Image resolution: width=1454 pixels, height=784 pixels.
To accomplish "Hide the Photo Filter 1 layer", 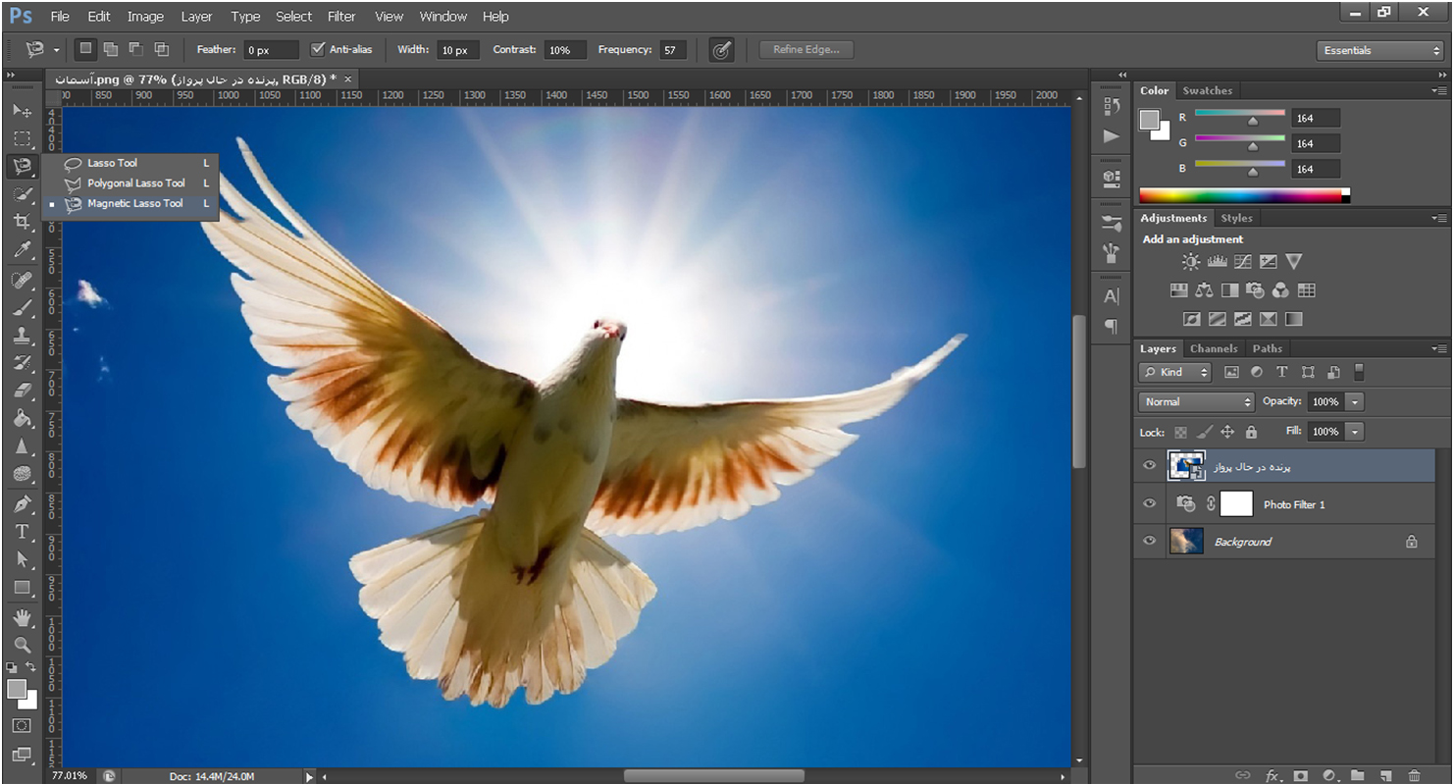I will click(x=1150, y=503).
